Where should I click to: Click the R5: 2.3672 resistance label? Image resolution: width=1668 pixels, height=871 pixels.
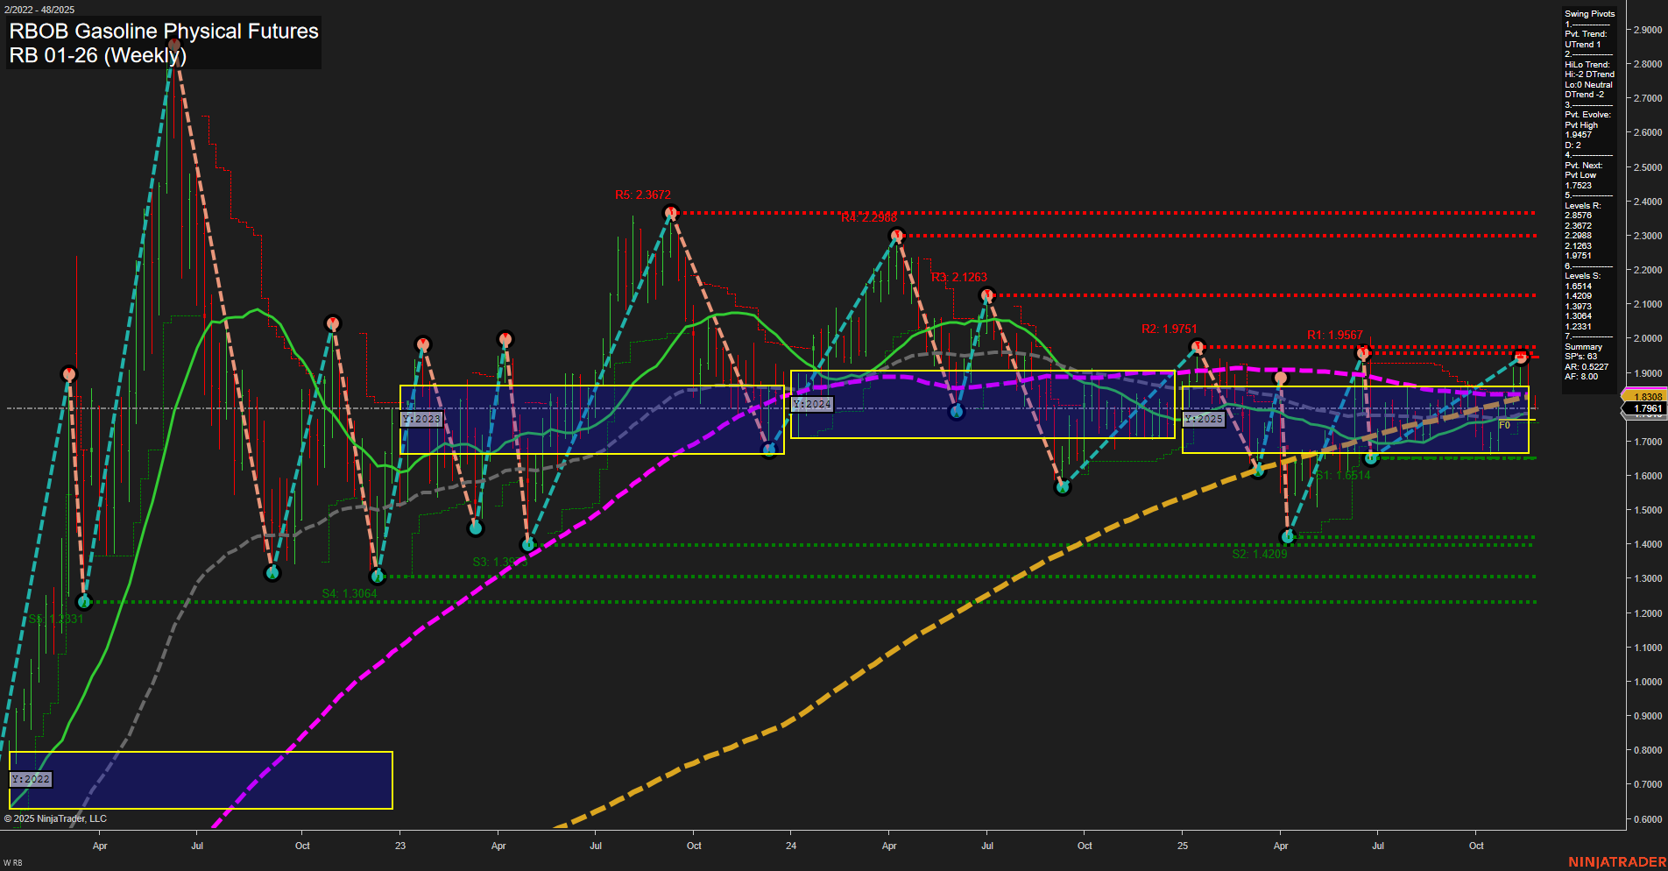[644, 192]
